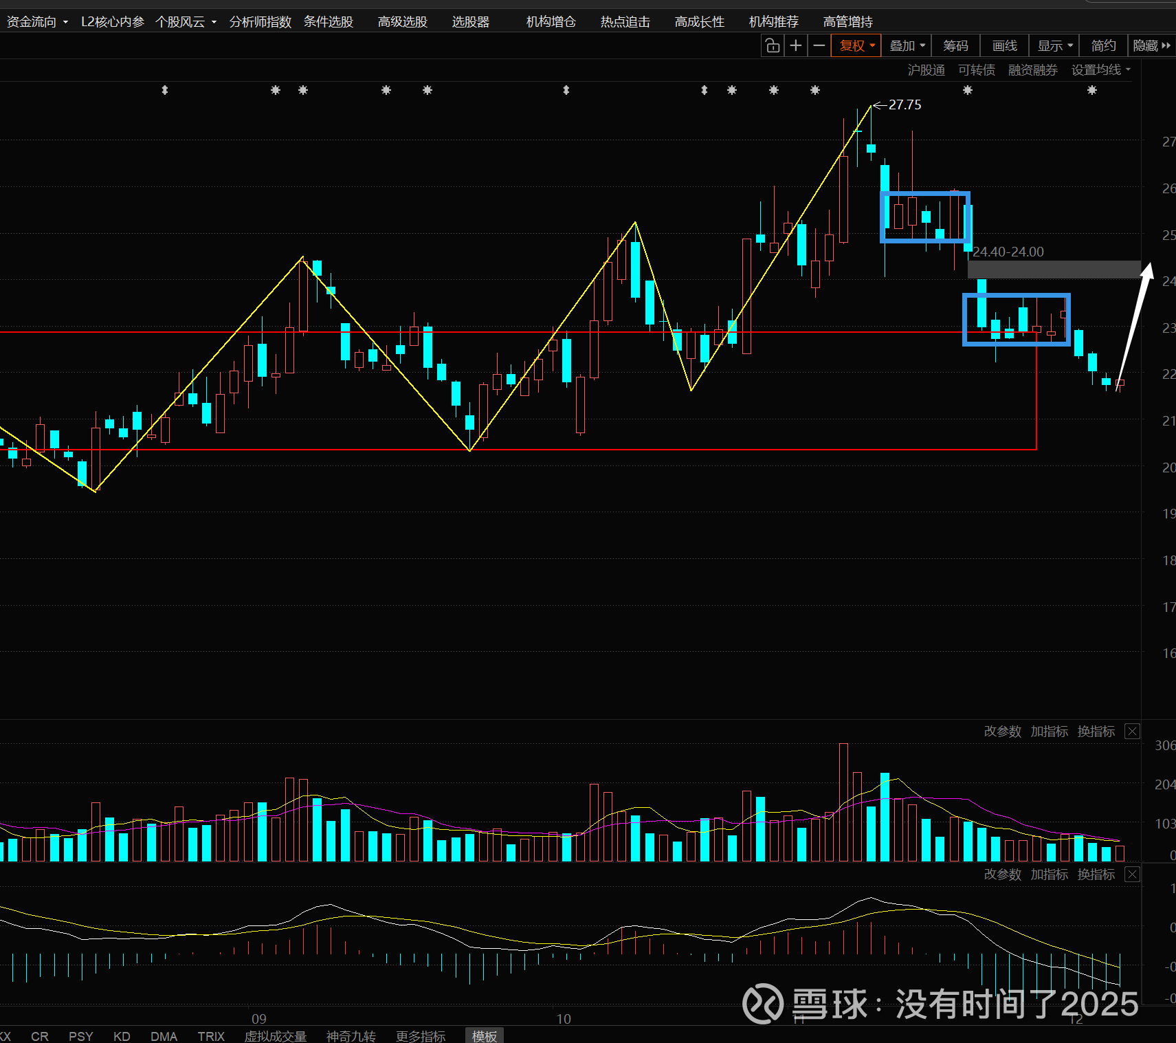The image size is (1176, 1043).
Task: Click 加指标 in the volume panel
Action: pyautogui.click(x=1050, y=732)
